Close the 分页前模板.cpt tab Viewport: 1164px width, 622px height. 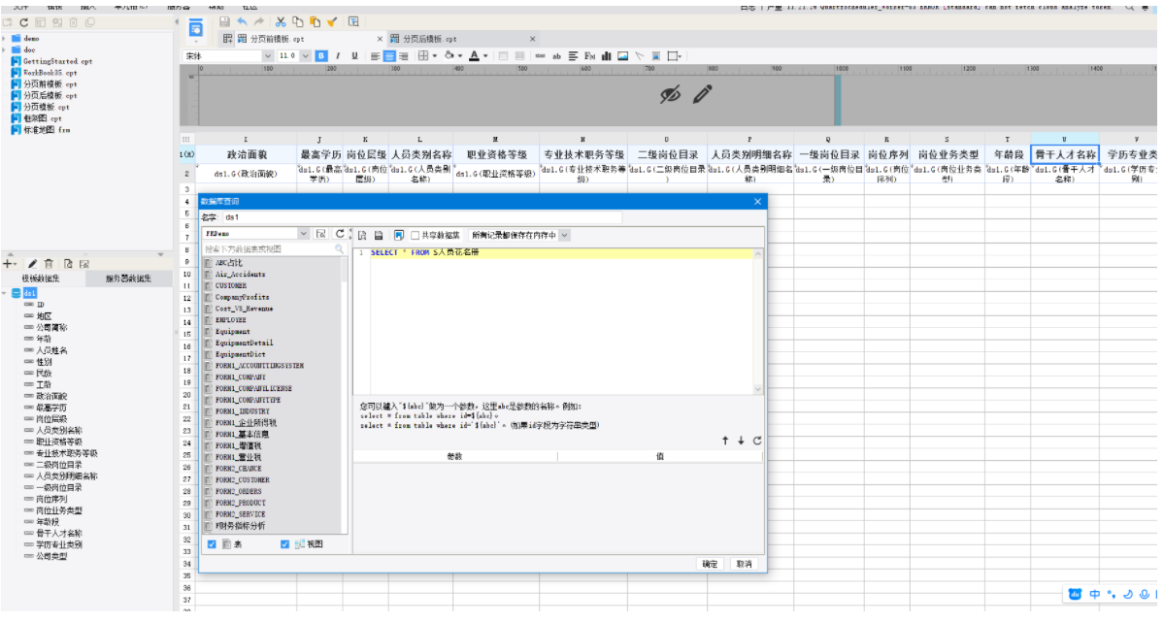pos(381,39)
